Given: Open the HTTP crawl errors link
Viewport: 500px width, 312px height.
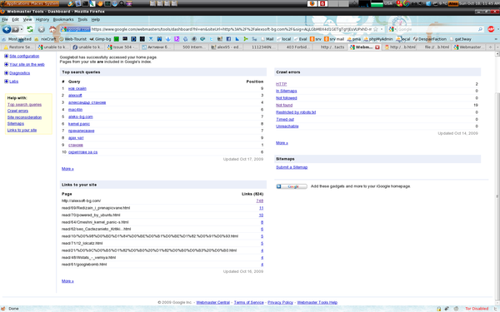Looking at the screenshot, I should [282, 84].
